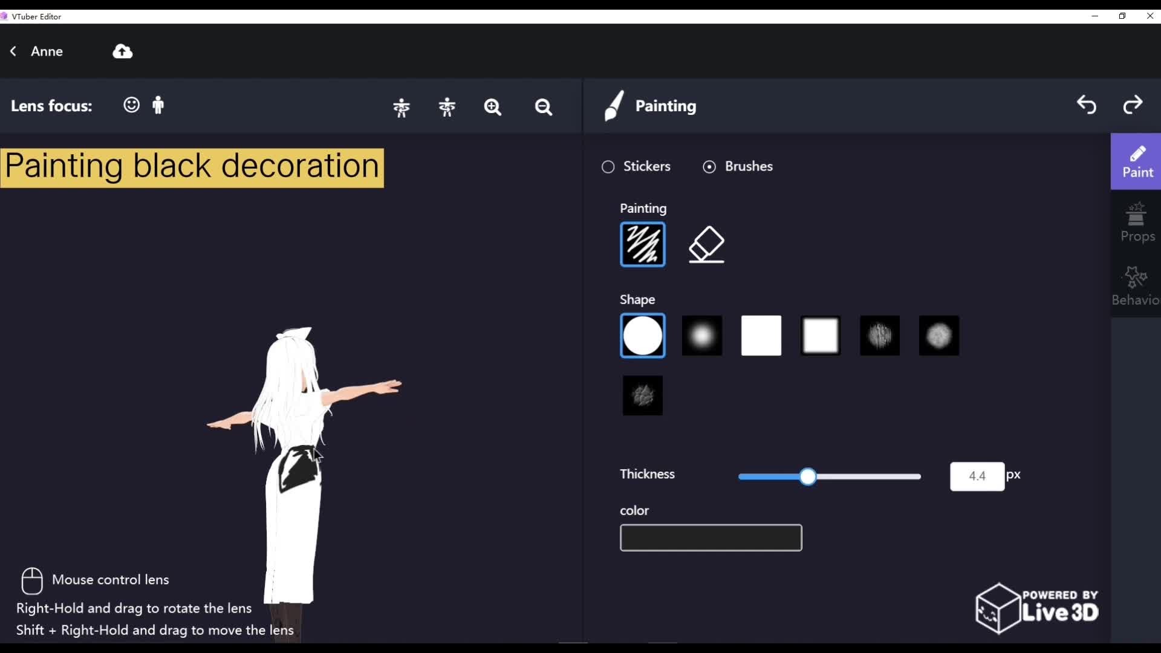Click the redo arrow
This screenshot has height=653, width=1161.
coord(1133,105)
